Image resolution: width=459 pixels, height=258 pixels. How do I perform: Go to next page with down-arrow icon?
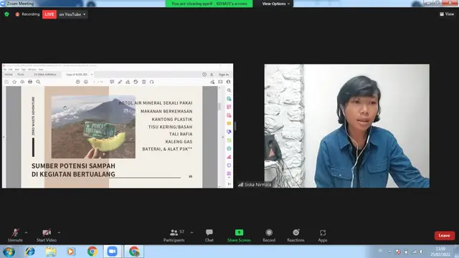tap(86, 82)
